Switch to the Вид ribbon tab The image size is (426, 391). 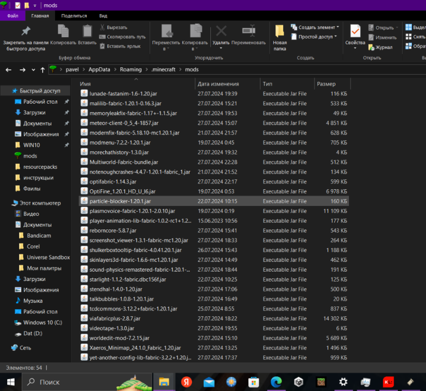coord(103,16)
